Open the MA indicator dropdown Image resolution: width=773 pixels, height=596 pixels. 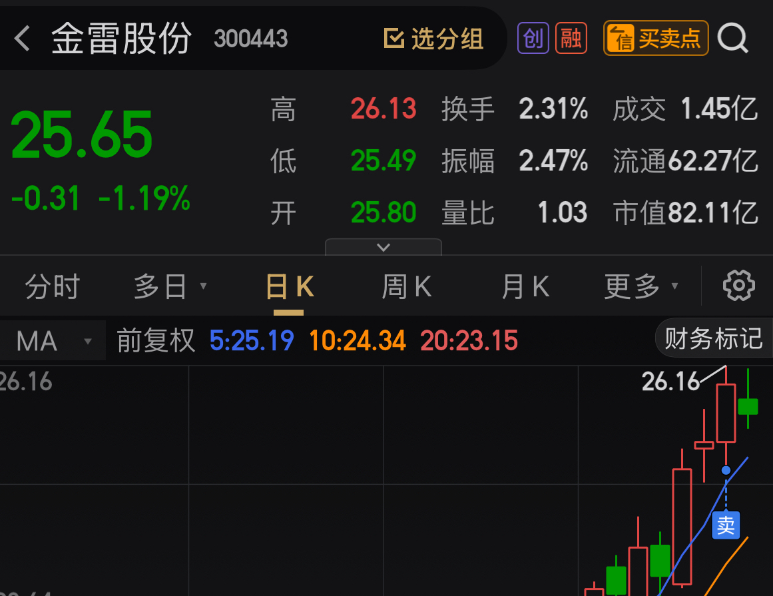click(53, 341)
